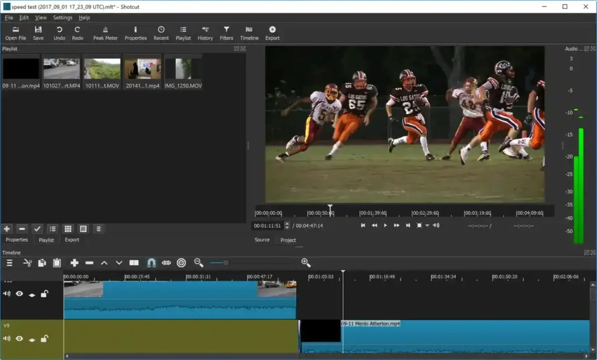Screen dimensions: 597x360
Task: Mute the V9 track audio
Action: [7, 338]
